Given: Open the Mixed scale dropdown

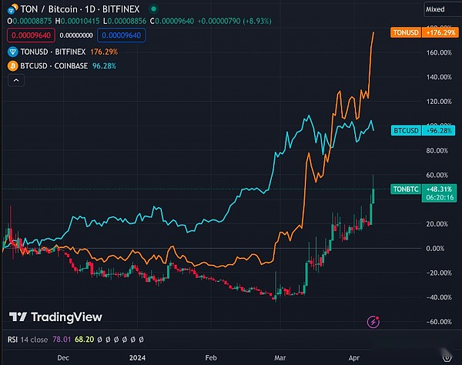Looking at the screenshot, I should point(442,9).
